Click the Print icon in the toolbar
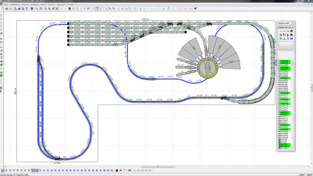Image resolution: width=313 pixels, height=176 pixels. click(x=19, y=9)
